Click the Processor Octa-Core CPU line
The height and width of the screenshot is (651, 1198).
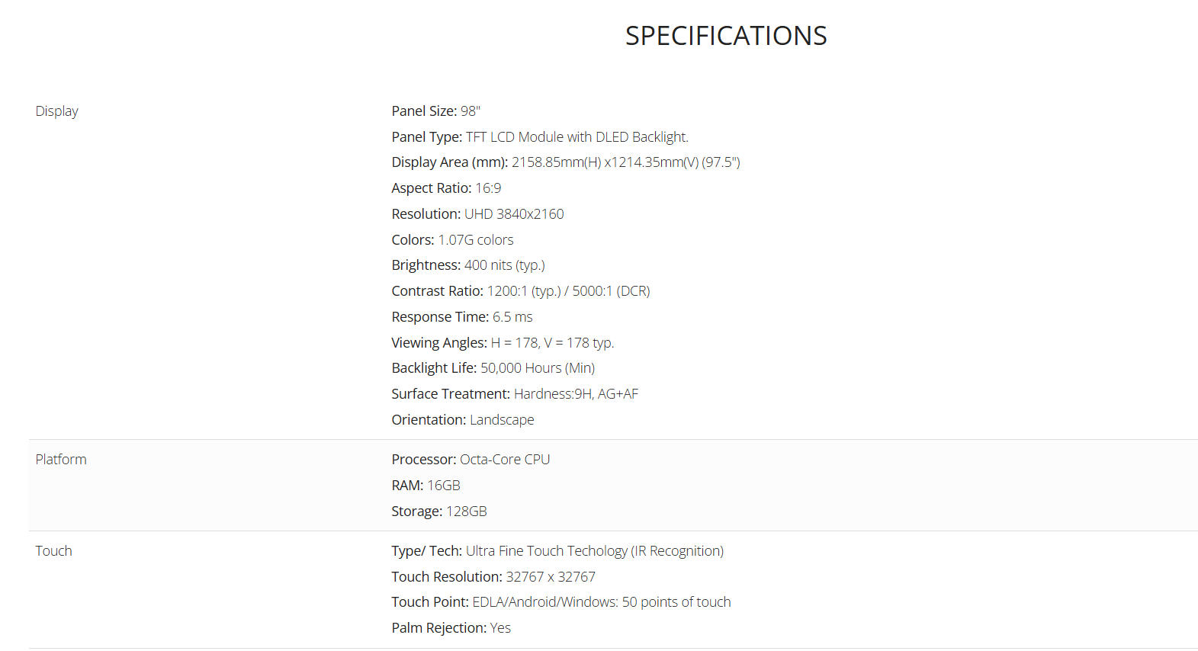pyautogui.click(x=471, y=460)
